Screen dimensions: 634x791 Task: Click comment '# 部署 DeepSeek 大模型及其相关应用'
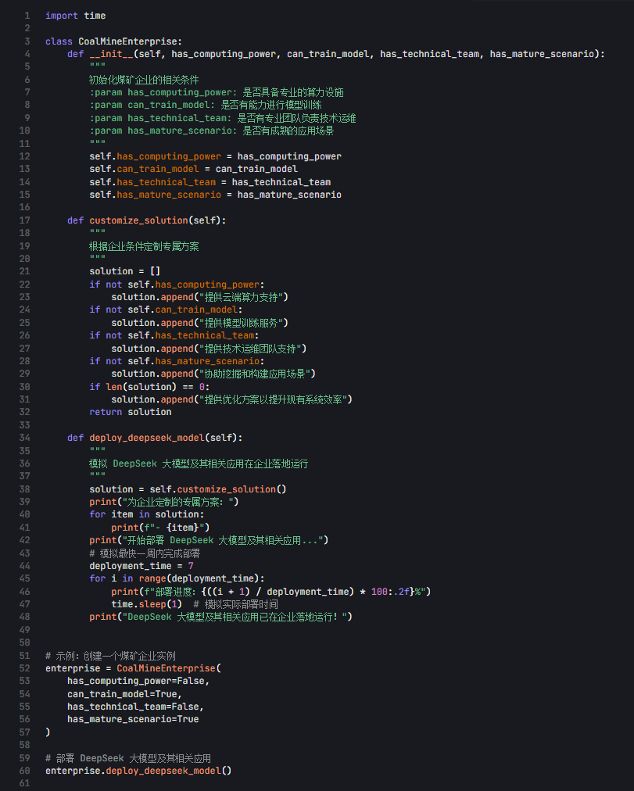click(128, 758)
